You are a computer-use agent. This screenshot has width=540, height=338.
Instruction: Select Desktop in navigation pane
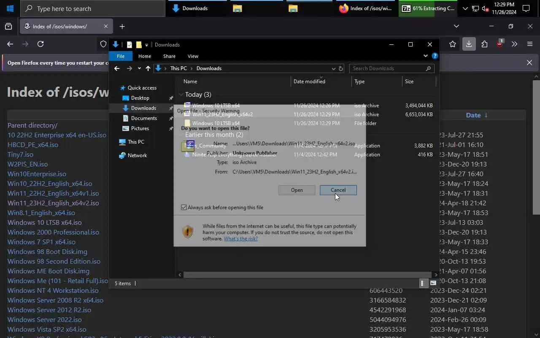coord(140,98)
